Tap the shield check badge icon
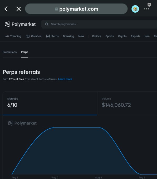Screen dimensions: 157x179 (x=149, y=5)
